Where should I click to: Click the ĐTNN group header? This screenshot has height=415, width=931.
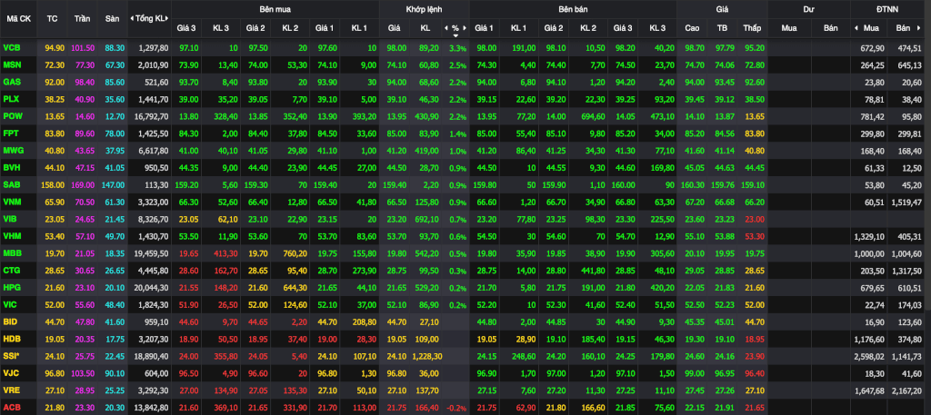click(x=887, y=9)
